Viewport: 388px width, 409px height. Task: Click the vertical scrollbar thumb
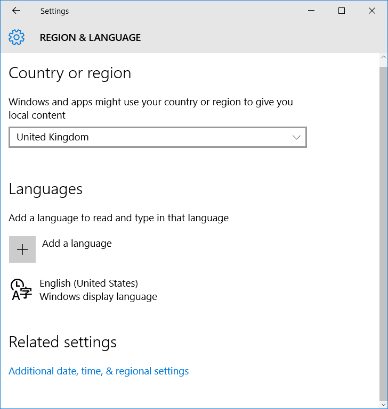click(384, 233)
